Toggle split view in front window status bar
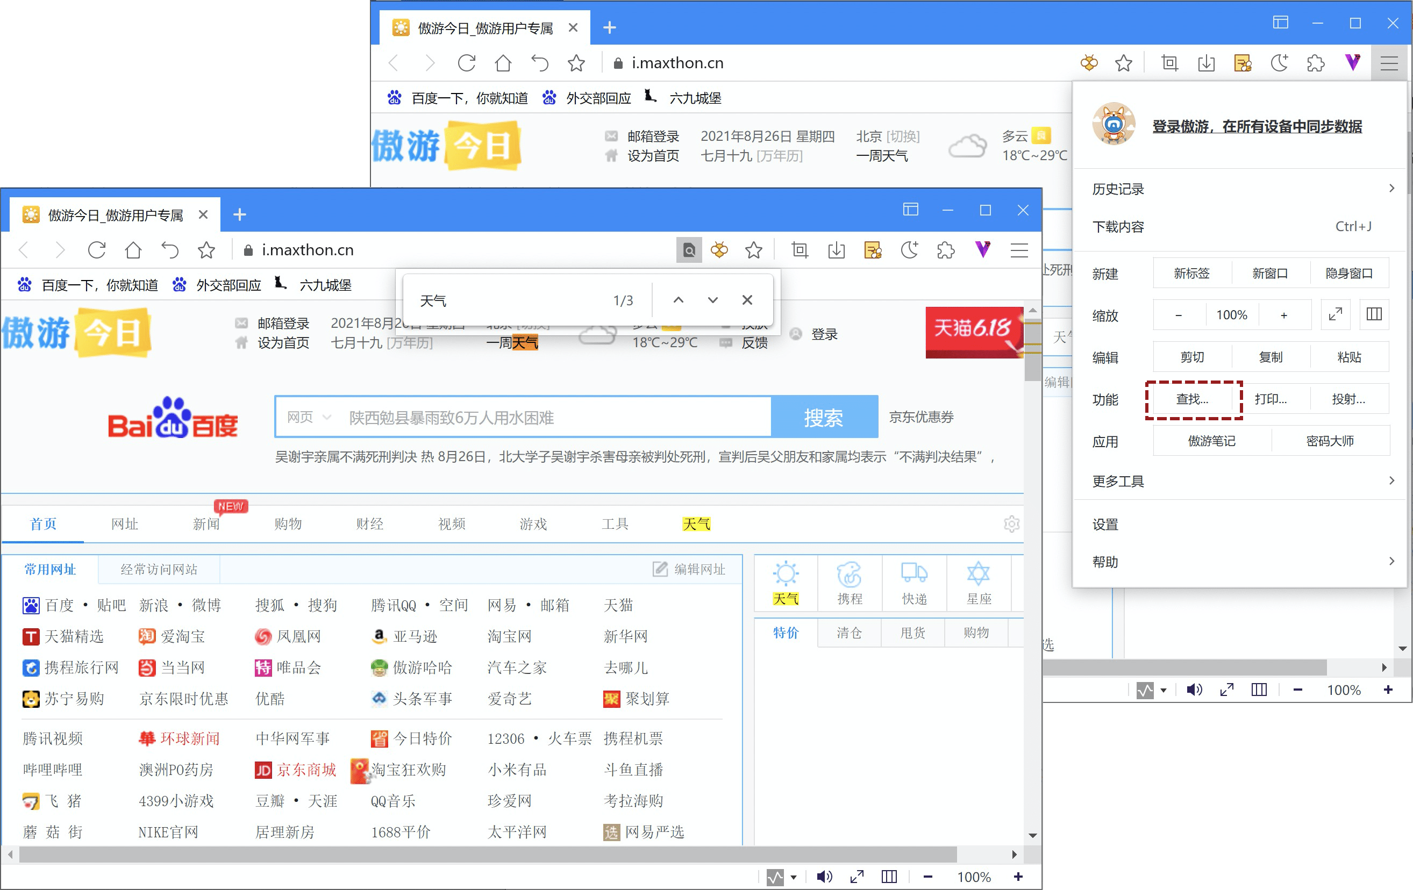Image resolution: width=1413 pixels, height=890 pixels. click(889, 877)
